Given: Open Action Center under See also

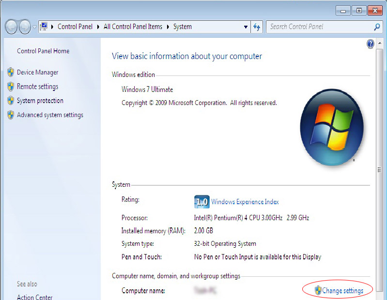Looking at the screenshot, I should tap(35, 297).
